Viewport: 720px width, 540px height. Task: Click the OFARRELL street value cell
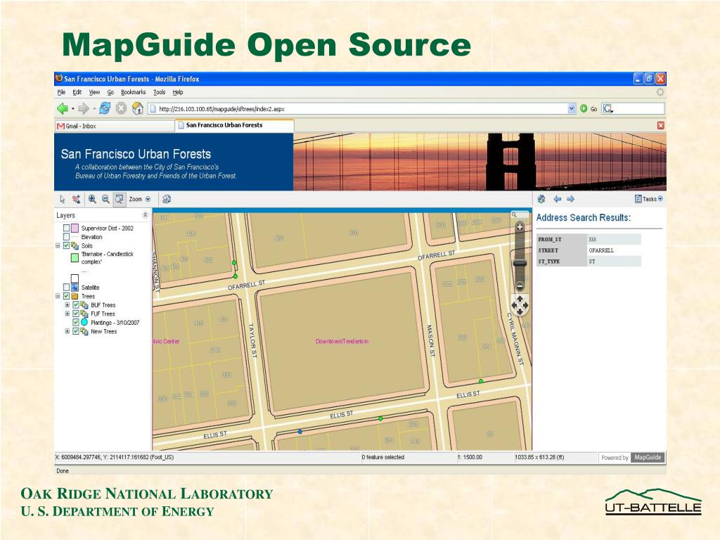tap(614, 250)
